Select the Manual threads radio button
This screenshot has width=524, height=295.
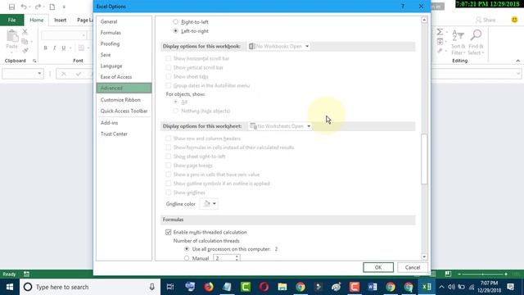[x=187, y=258]
